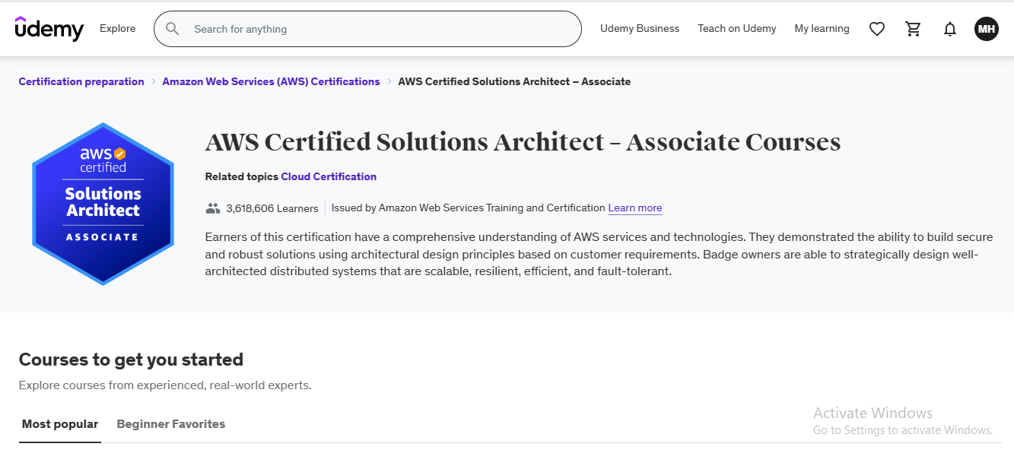Image resolution: width=1014 pixels, height=450 pixels.
Task: Open the notifications bell icon
Action: click(x=950, y=29)
